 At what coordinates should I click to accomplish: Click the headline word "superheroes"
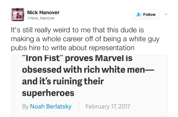[48, 93]
